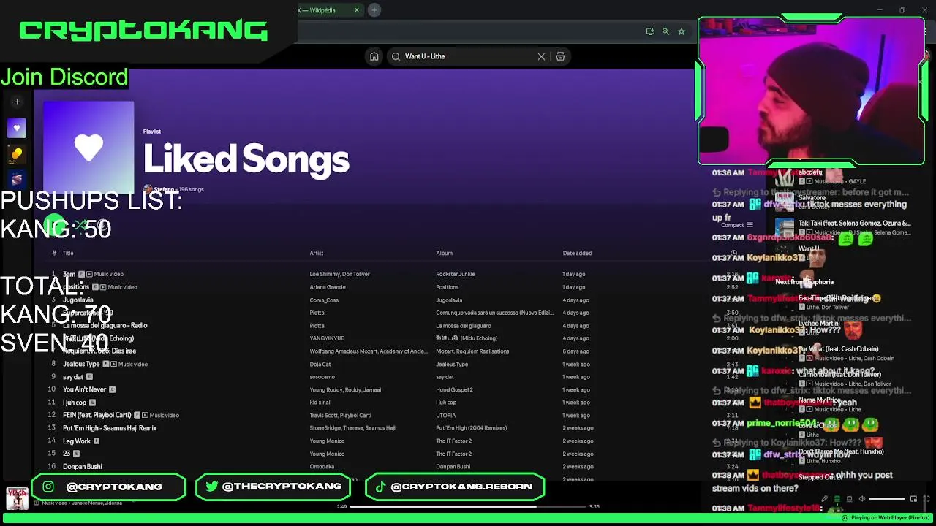Open the third sidebar playlist thumbnail
Screen dimensions: 936x526
tap(17, 179)
